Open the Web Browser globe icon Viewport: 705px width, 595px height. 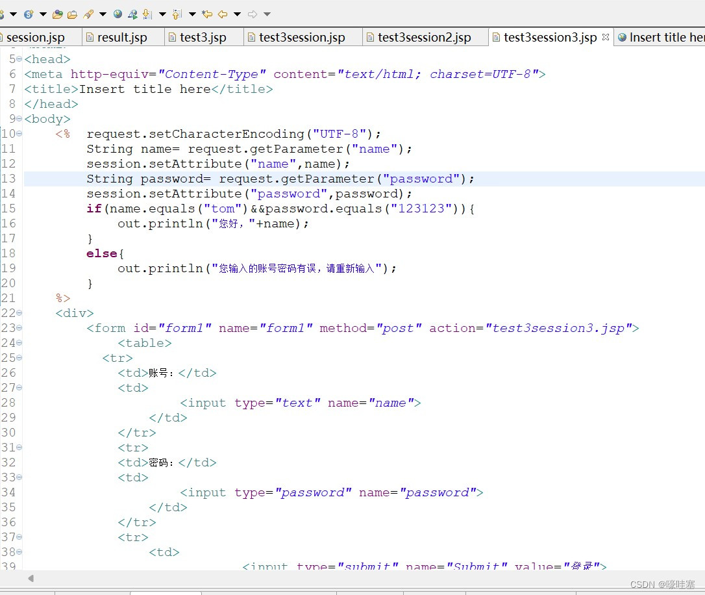117,14
